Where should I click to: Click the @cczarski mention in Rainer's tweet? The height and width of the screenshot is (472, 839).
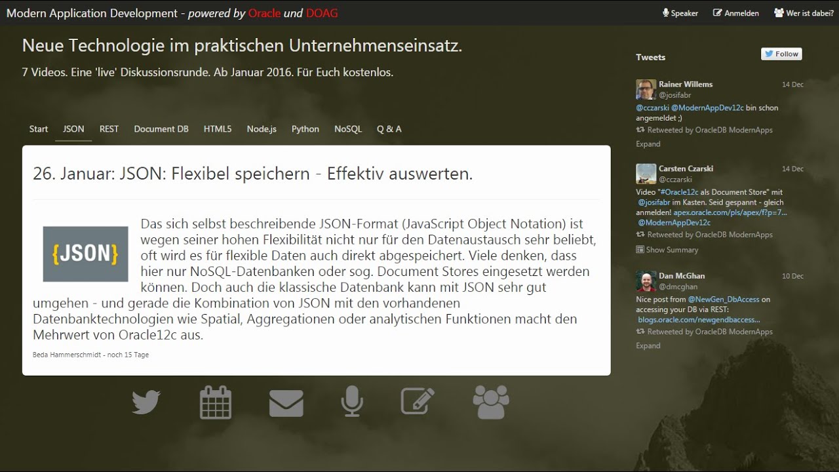[x=652, y=108]
